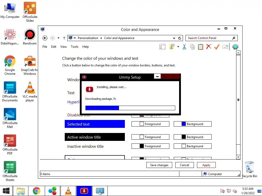Expand the address bar history dropdown
The image size is (262, 196).
pos(174,38)
